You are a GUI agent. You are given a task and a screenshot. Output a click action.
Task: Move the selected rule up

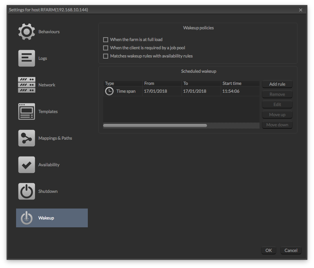pyautogui.click(x=277, y=115)
